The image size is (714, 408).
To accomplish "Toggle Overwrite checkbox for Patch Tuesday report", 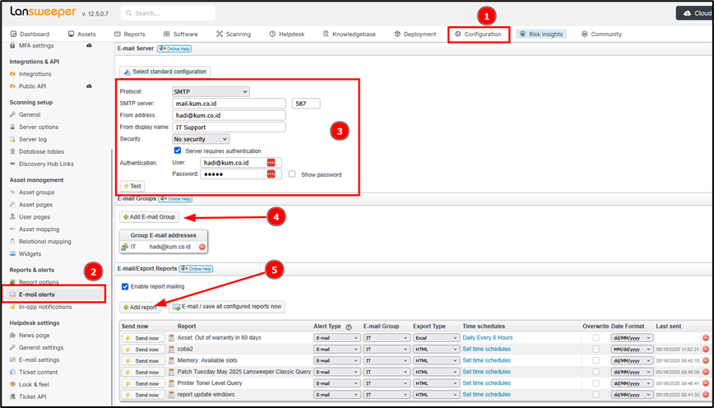I will (x=596, y=372).
